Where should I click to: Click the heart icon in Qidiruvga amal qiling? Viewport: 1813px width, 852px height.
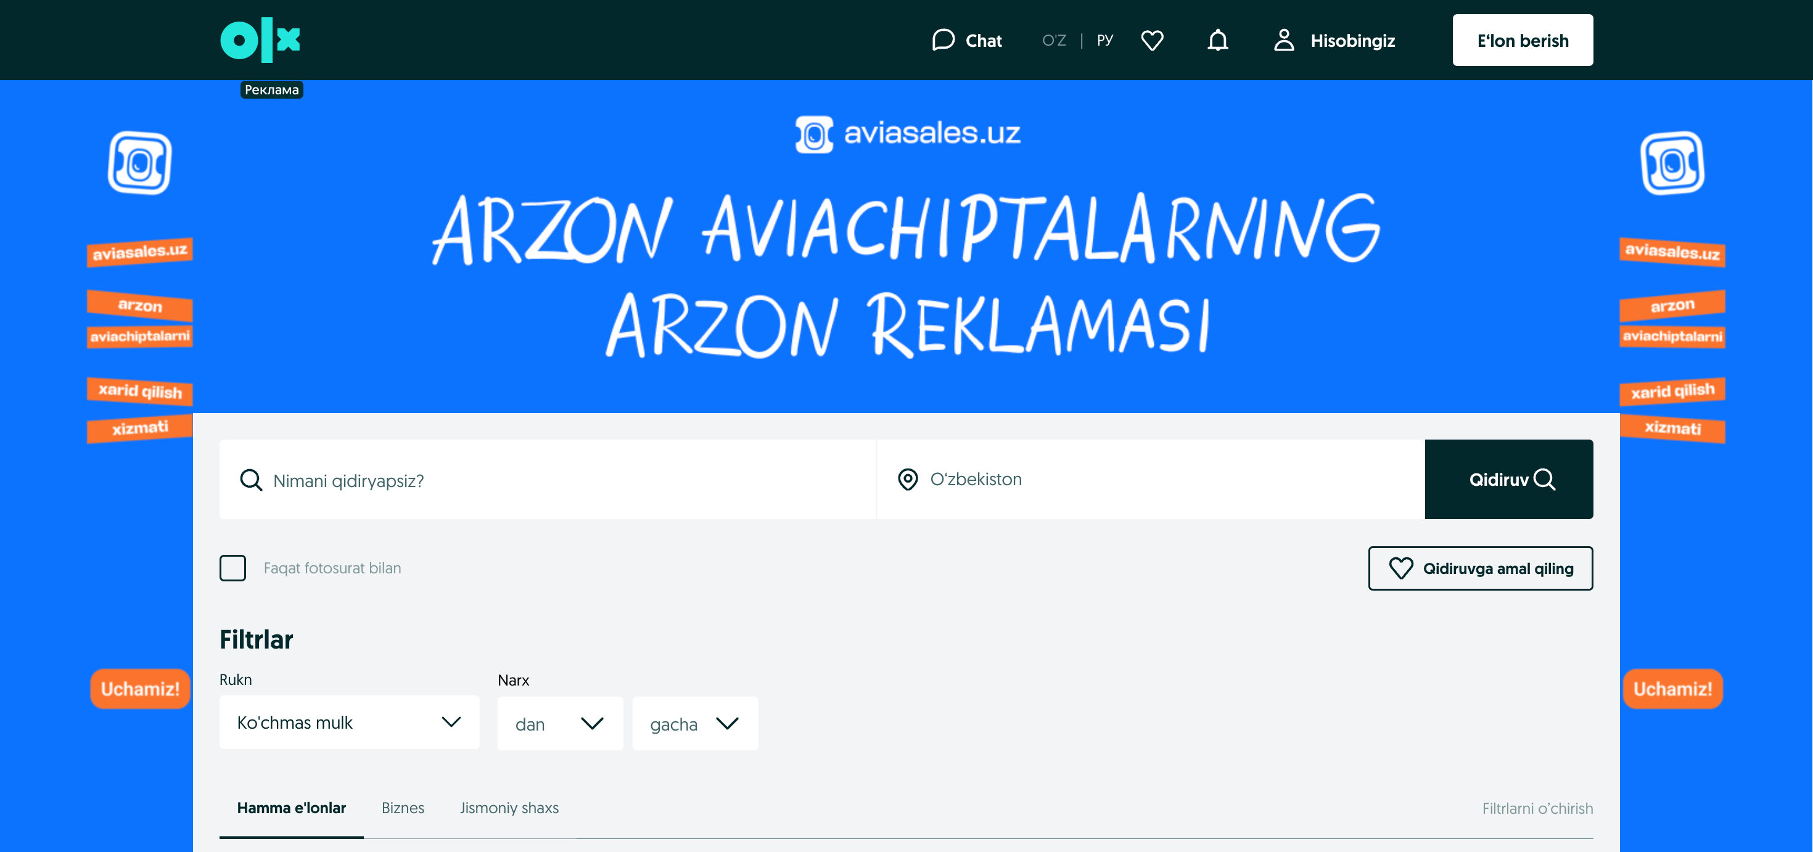(x=1400, y=568)
